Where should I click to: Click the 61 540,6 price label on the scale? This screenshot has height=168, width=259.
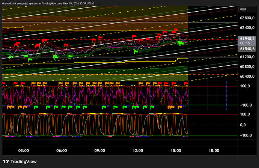247,49
